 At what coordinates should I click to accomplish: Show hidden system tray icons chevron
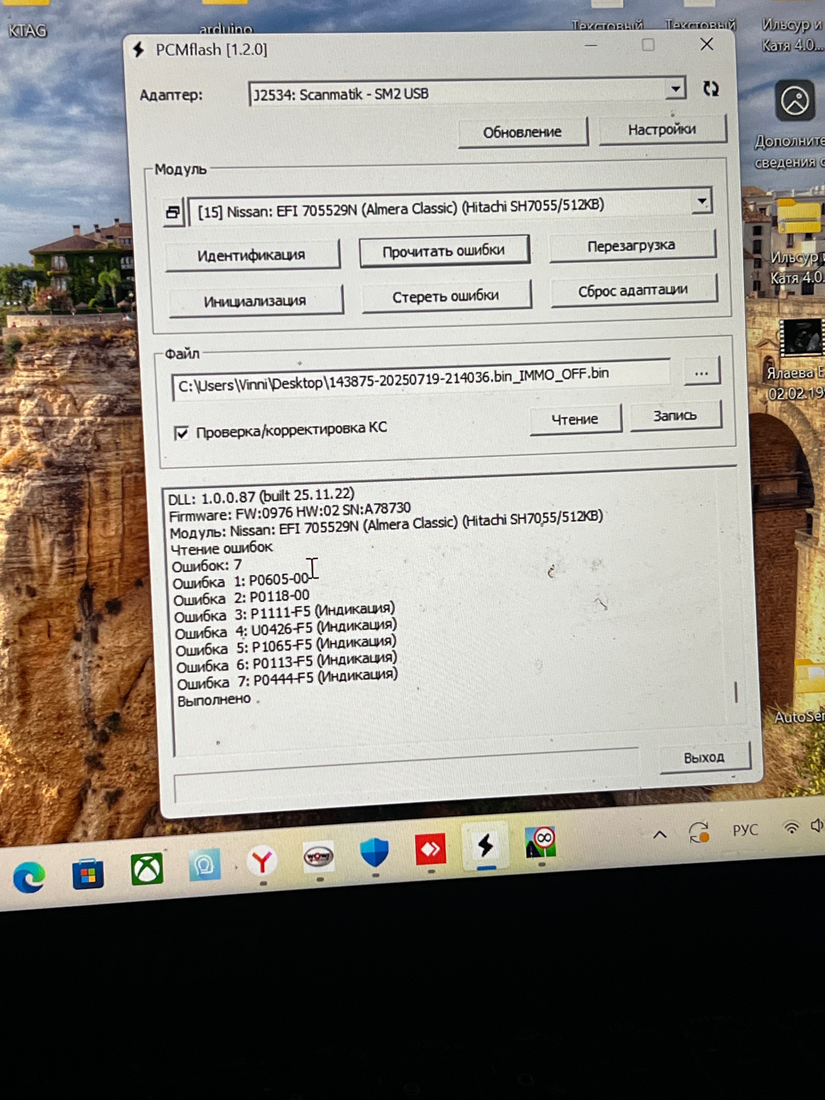659,835
